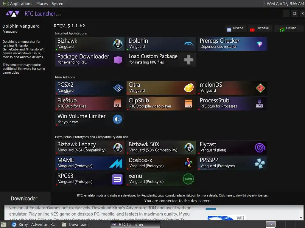
Task: Click the Dolphin Vanguard sidebar title
Action: 21,26
